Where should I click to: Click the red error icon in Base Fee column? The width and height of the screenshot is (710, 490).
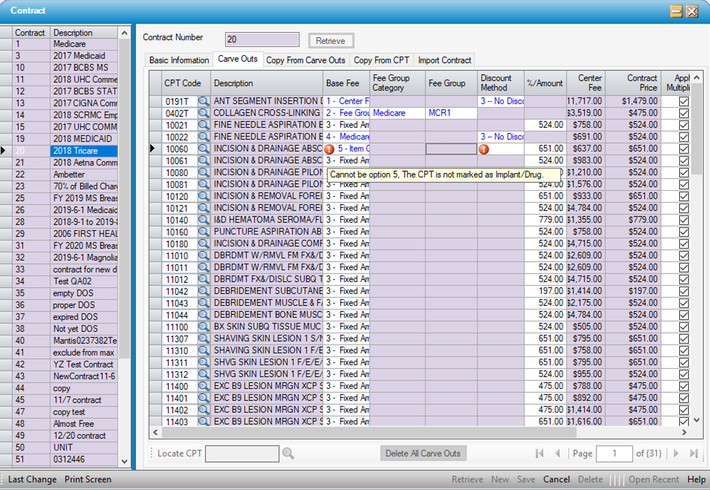[x=330, y=150]
